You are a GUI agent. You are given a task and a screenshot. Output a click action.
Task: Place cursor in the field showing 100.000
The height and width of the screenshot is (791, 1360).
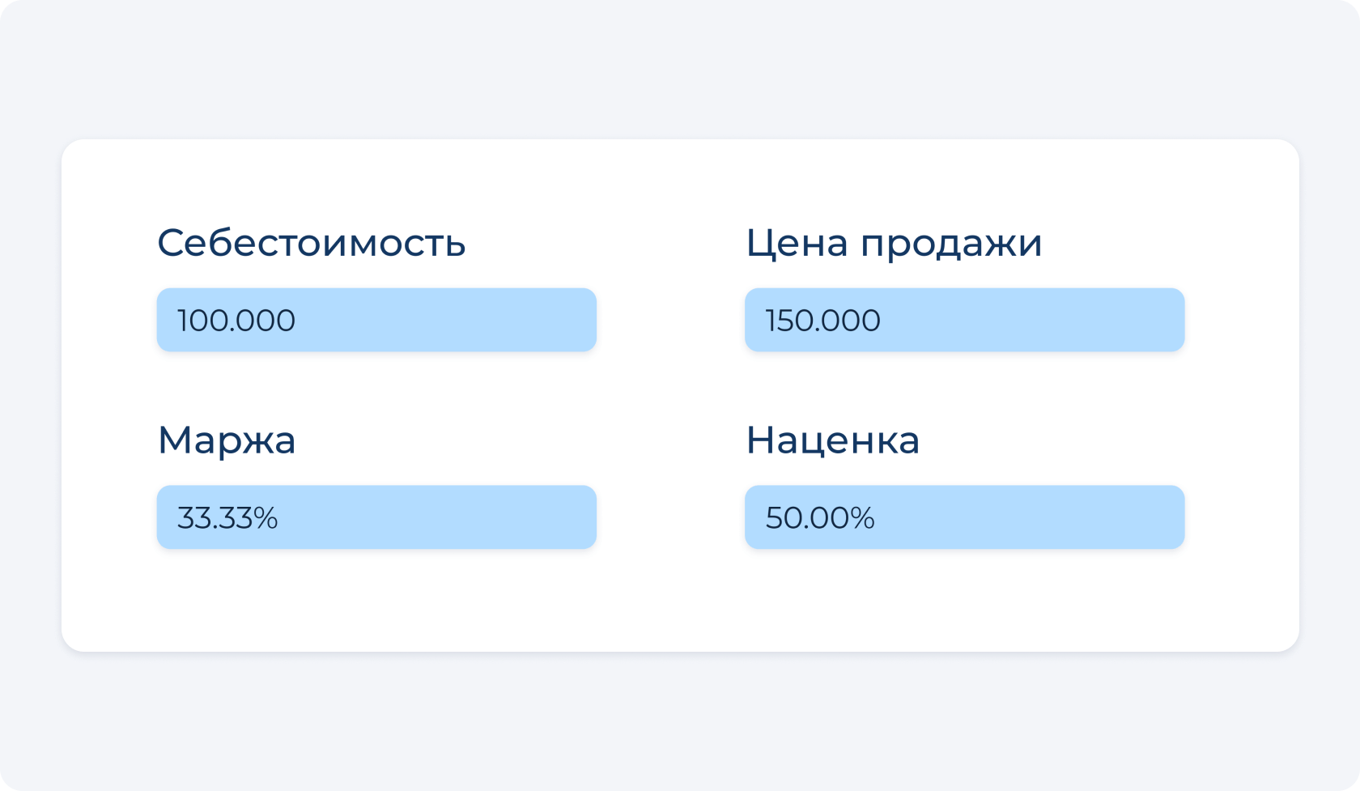376,320
